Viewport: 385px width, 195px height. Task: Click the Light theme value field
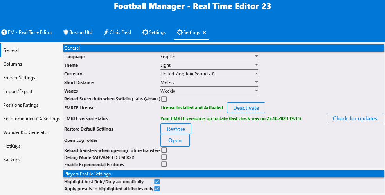pyautogui.click(x=209, y=65)
